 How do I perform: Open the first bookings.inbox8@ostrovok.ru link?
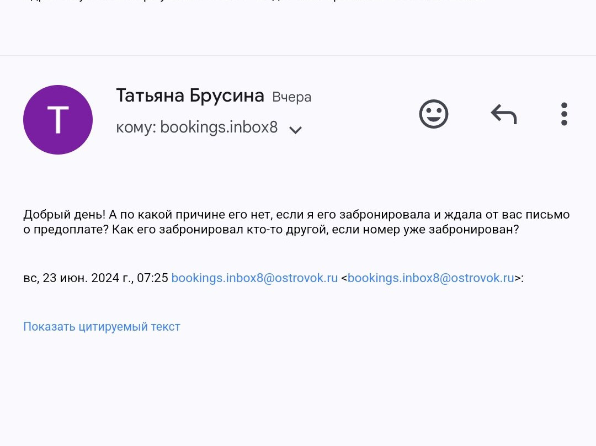click(254, 278)
